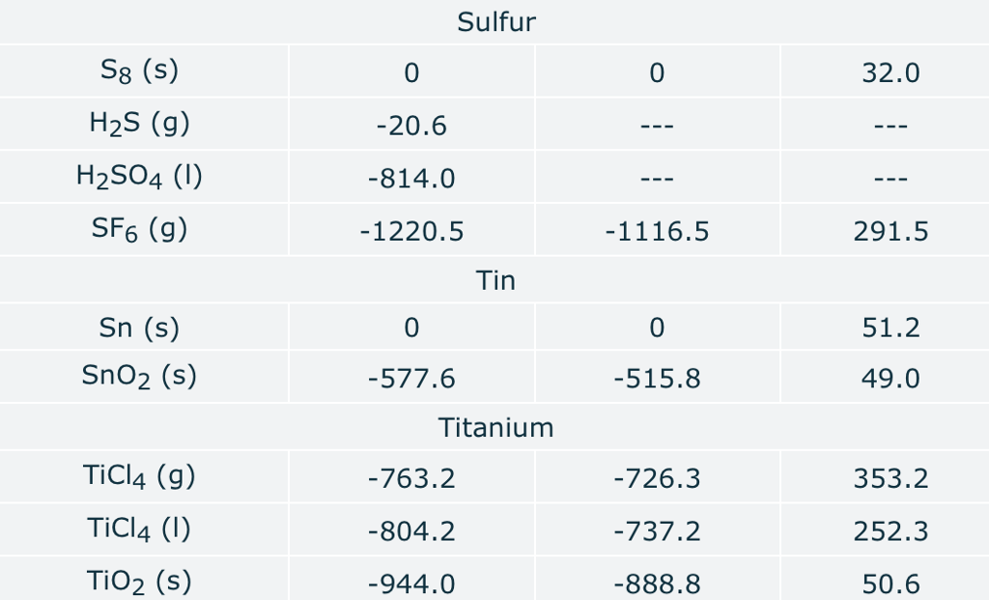Select the TiO2 (s) compound label
This screenshot has height=600, width=989.
[x=139, y=582]
